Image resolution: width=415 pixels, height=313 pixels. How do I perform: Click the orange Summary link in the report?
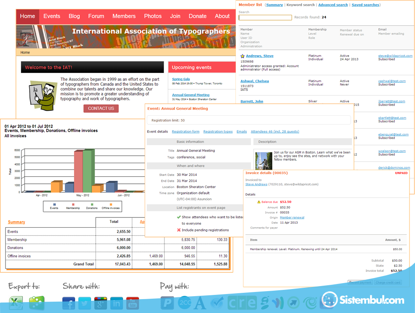click(x=16, y=222)
